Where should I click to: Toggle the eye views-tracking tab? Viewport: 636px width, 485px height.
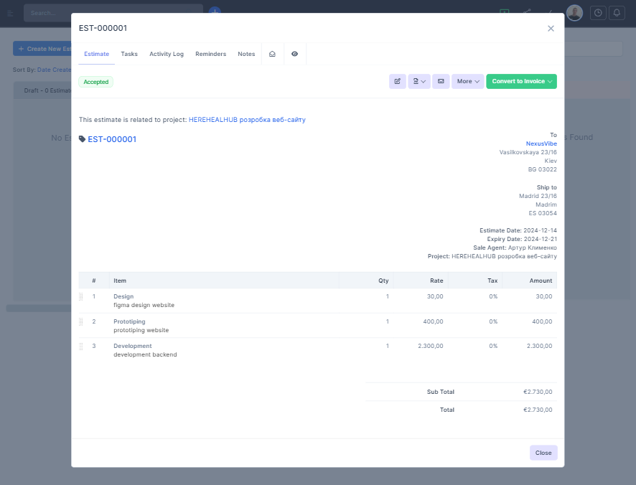pos(294,54)
